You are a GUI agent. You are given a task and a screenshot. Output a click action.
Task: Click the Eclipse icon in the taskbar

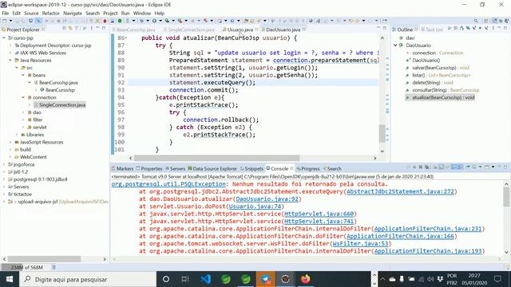[x=286, y=279]
